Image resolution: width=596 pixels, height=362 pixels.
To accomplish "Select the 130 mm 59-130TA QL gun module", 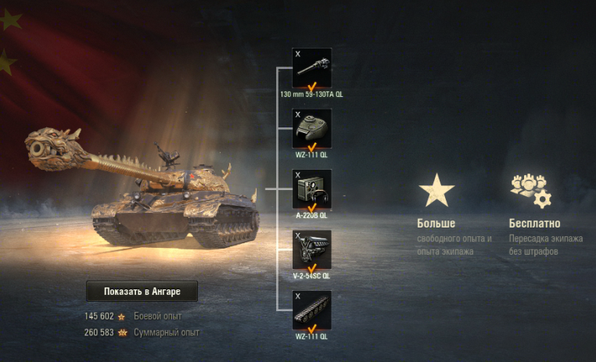I will (x=311, y=68).
